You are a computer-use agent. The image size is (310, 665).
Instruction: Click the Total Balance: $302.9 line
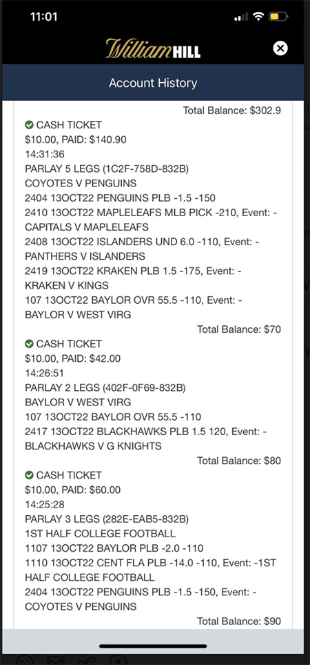[x=231, y=110]
